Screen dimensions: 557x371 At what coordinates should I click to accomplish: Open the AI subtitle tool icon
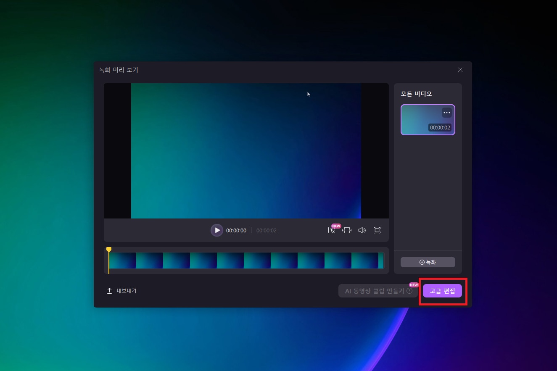tap(332, 230)
